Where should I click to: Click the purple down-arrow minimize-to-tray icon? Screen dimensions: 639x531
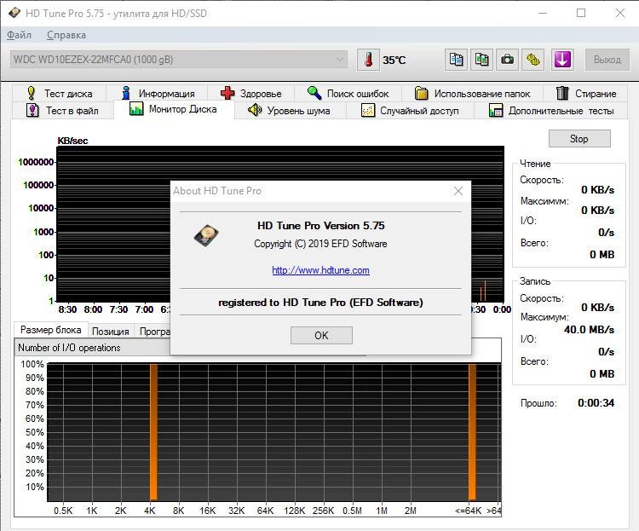[x=562, y=60]
